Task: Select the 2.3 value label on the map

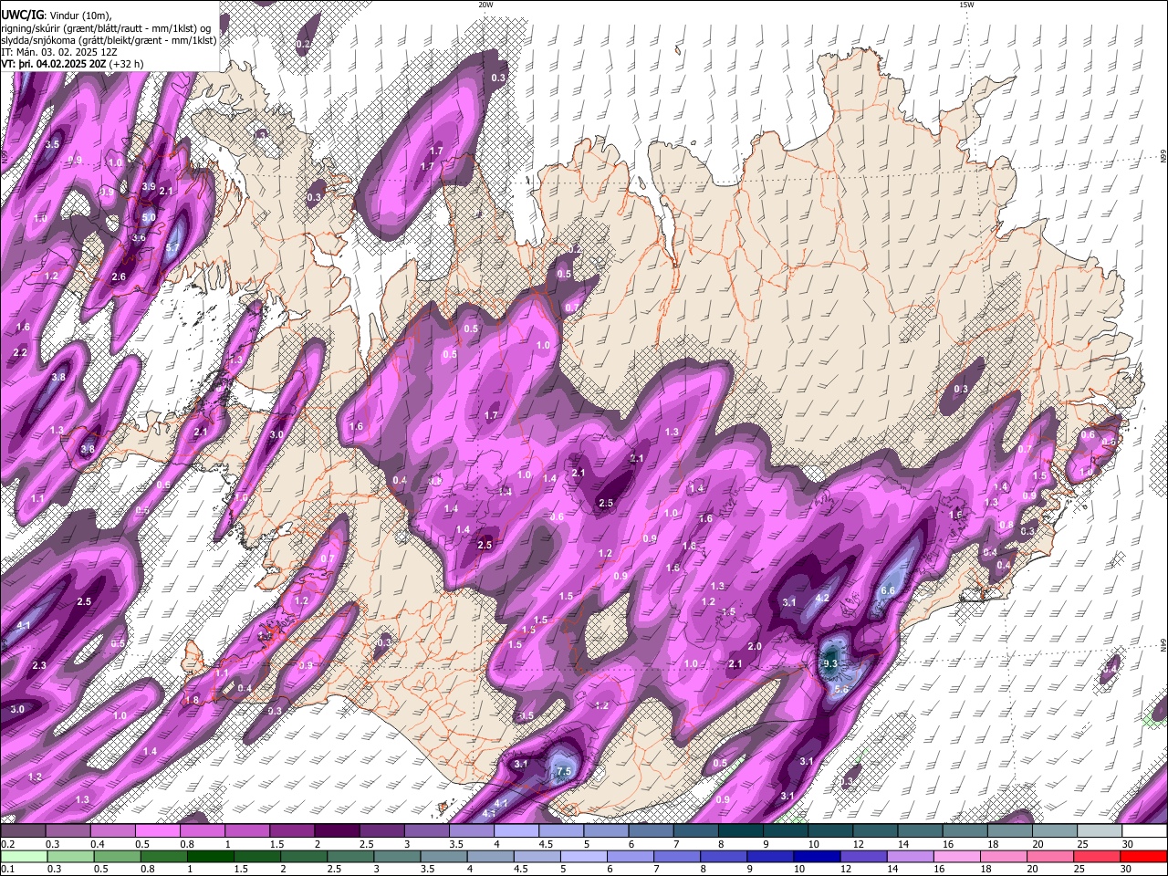Action: [39, 666]
